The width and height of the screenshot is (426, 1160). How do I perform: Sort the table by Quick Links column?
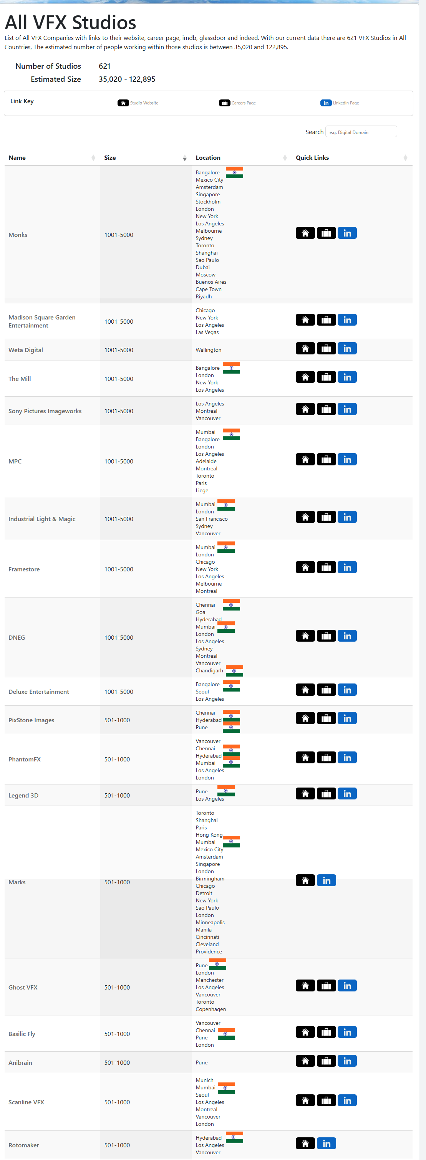[x=351, y=157]
